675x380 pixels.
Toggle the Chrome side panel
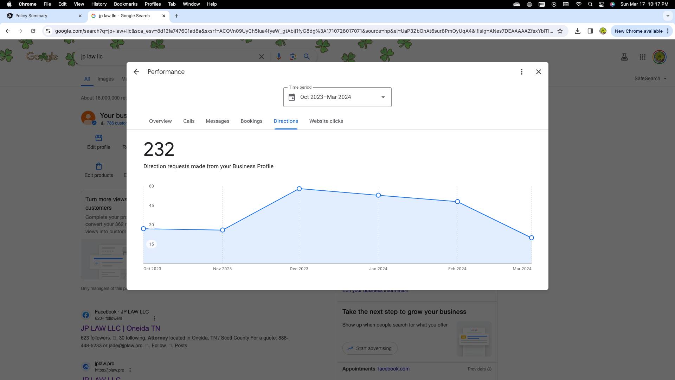[x=590, y=31]
